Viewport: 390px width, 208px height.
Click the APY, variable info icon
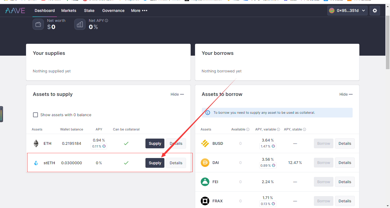point(278,129)
